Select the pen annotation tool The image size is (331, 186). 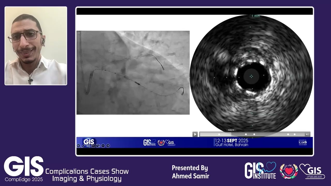pyautogui.click(x=83, y=146)
